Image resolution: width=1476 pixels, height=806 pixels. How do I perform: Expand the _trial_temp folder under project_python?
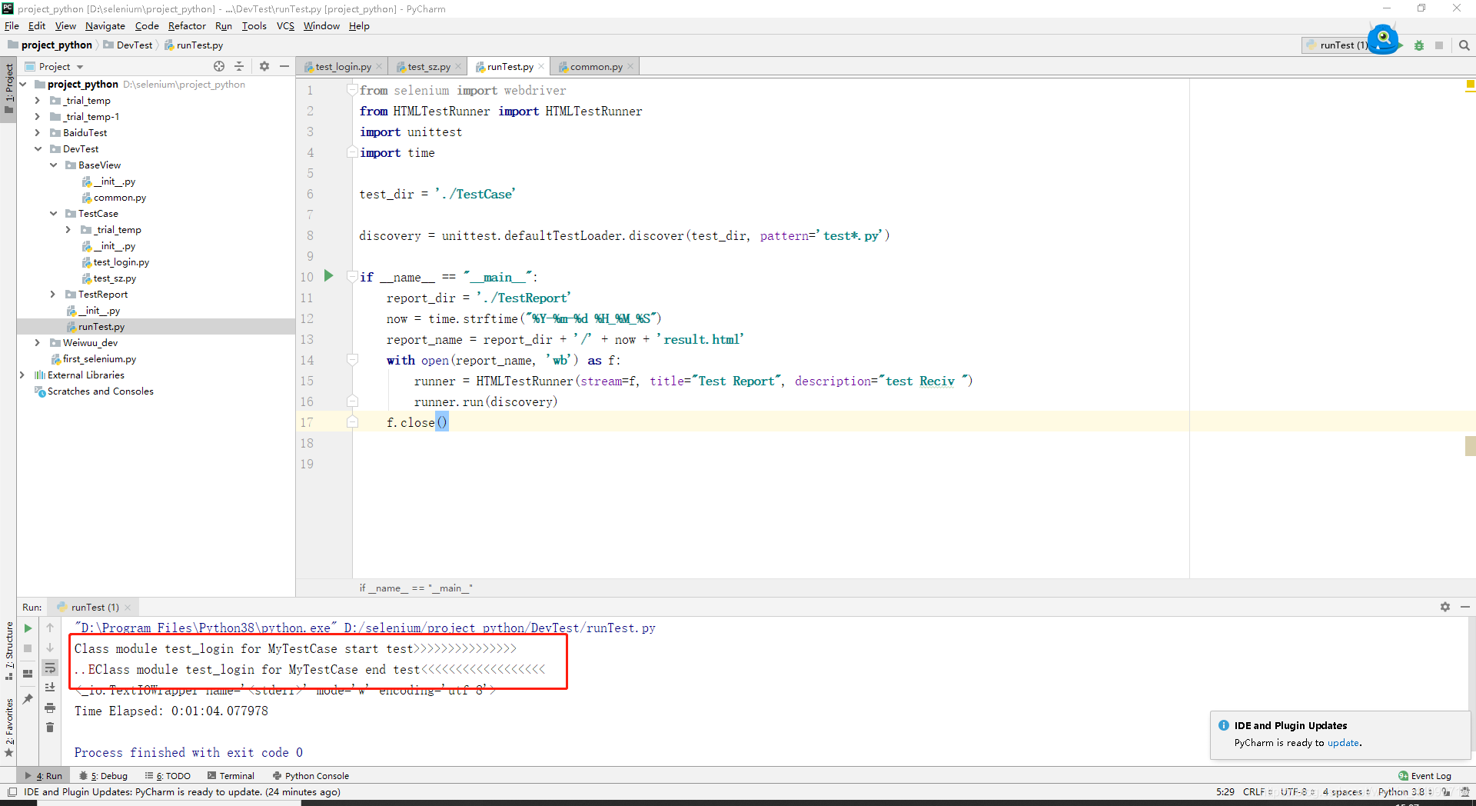[37, 101]
